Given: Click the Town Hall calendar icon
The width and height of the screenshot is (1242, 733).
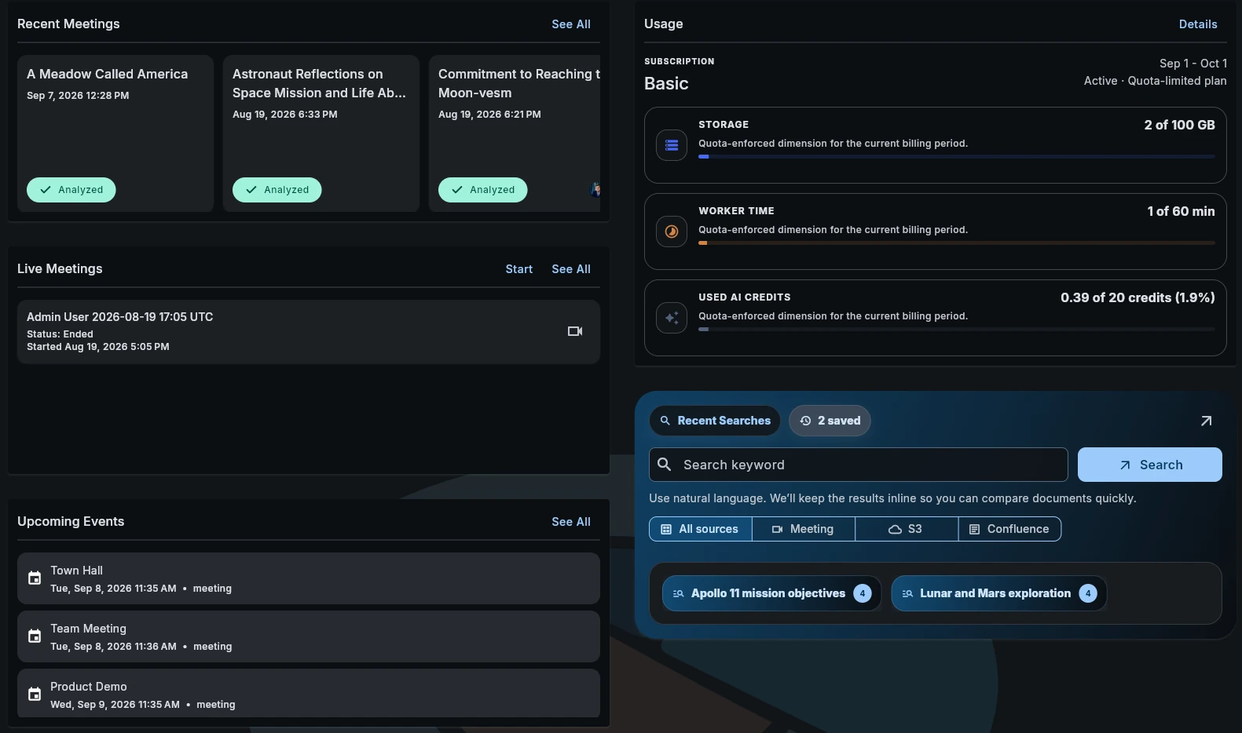Looking at the screenshot, I should pos(35,578).
